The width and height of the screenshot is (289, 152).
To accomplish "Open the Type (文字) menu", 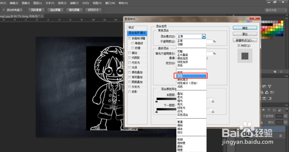I will pyautogui.click(x=50, y=3).
